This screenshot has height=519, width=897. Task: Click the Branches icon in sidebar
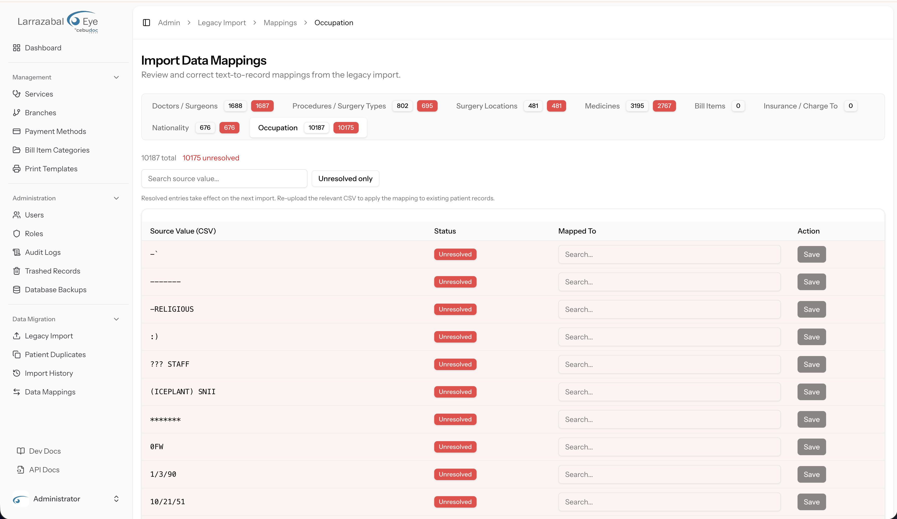(16, 113)
